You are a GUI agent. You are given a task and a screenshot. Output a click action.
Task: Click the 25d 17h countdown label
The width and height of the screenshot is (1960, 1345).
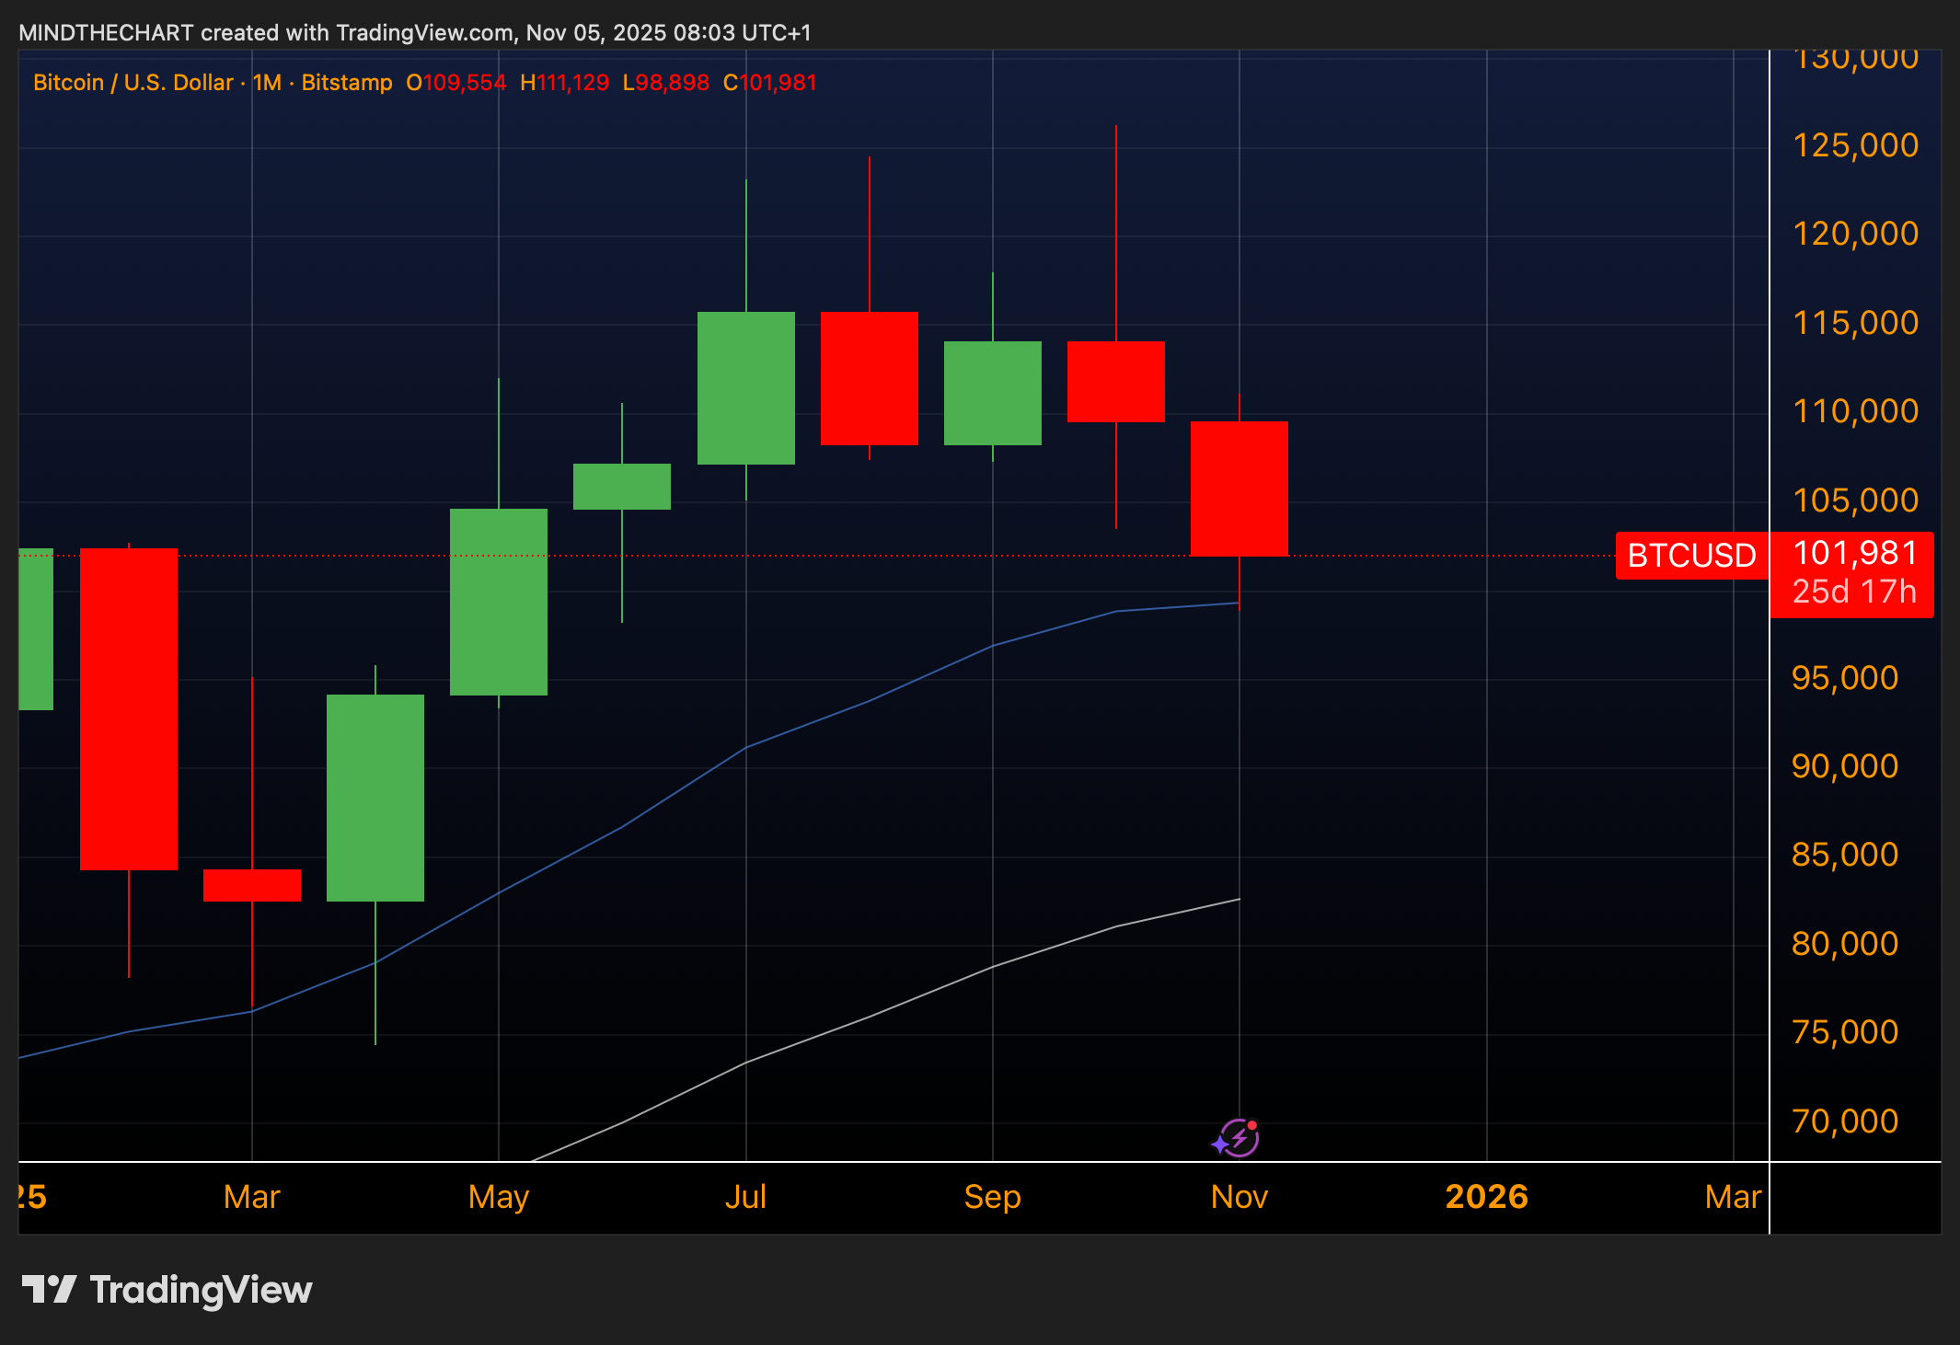1853,592
